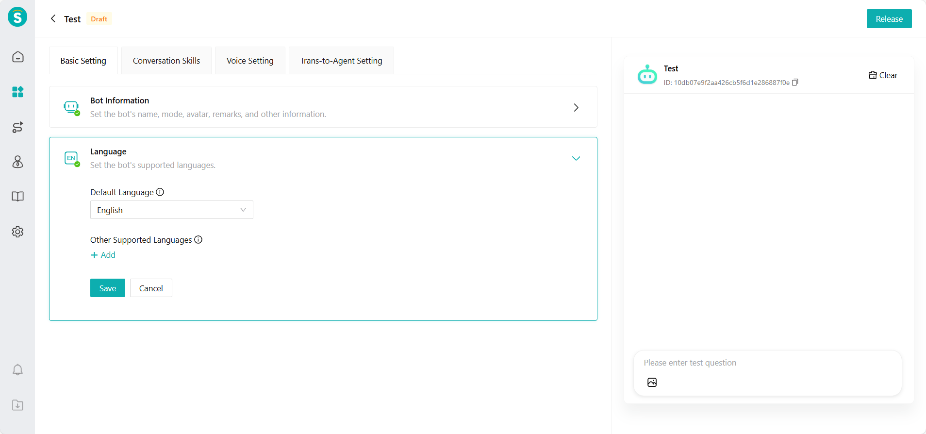Expand the Bot Information section

pyautogui.click(x=576, y=107)
